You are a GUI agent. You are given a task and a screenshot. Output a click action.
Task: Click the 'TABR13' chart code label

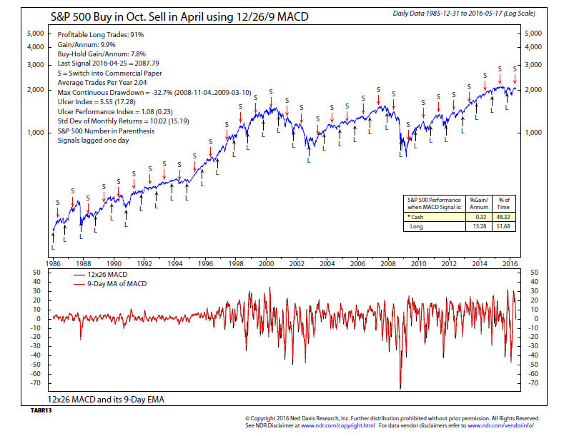click(41, 410)
